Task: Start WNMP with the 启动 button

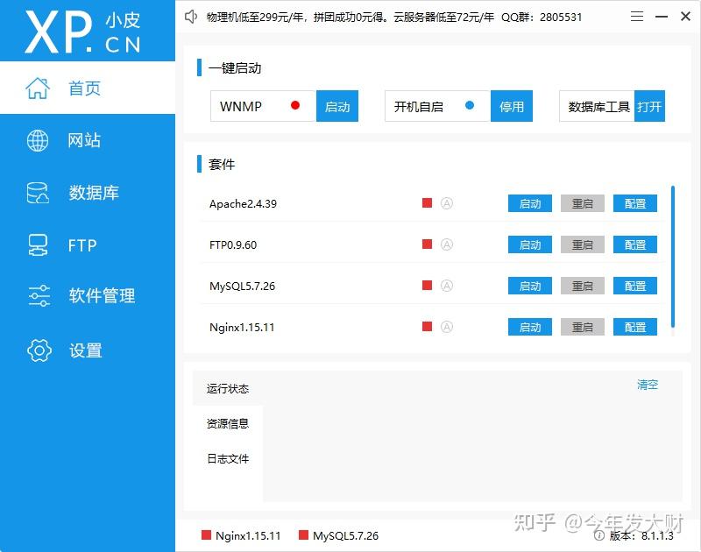Action: tap(337, 106)
